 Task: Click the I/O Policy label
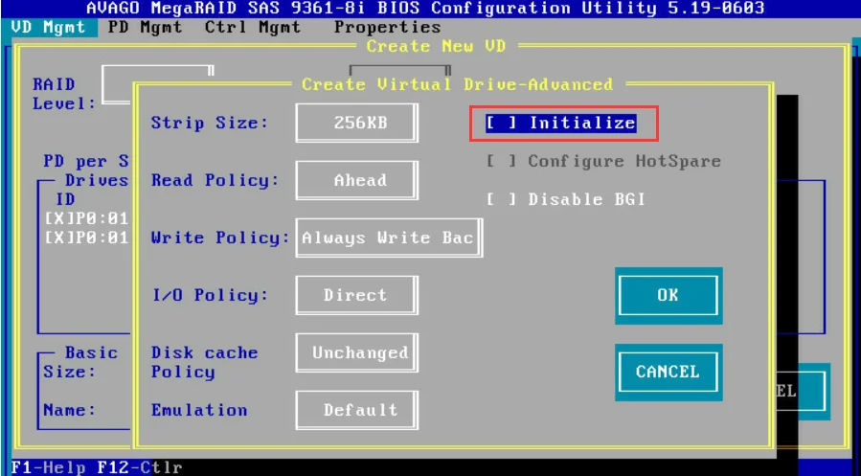[210, 295]
